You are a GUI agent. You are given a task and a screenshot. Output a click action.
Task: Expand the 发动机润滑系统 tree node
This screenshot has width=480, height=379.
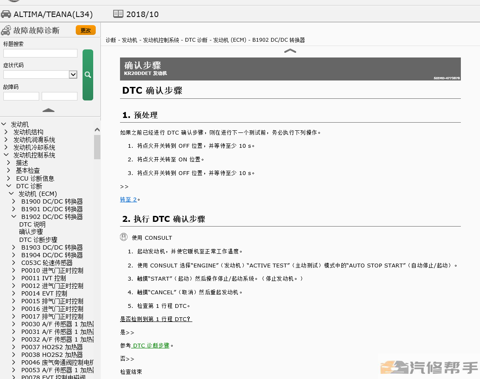(x=6, y=139)
